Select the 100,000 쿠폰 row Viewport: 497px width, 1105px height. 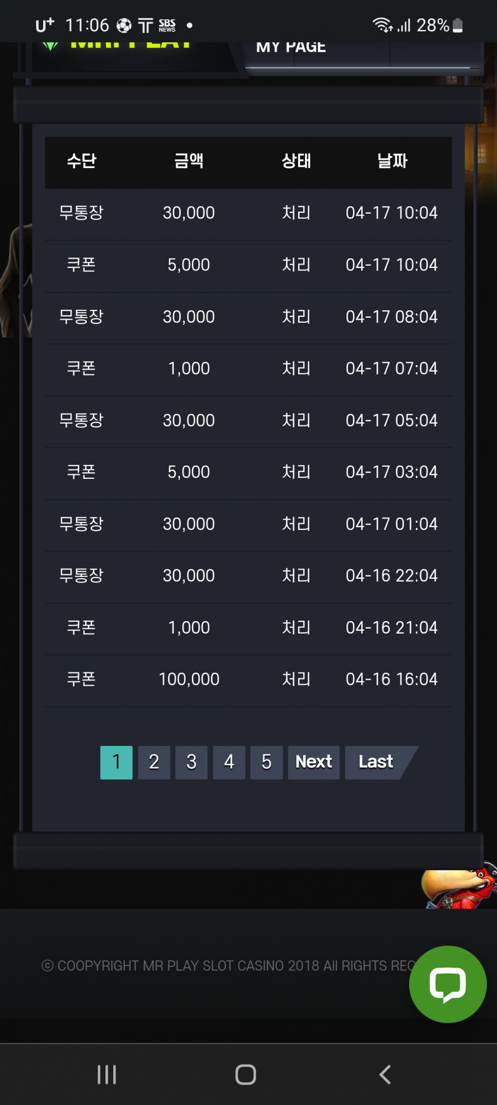248,679
